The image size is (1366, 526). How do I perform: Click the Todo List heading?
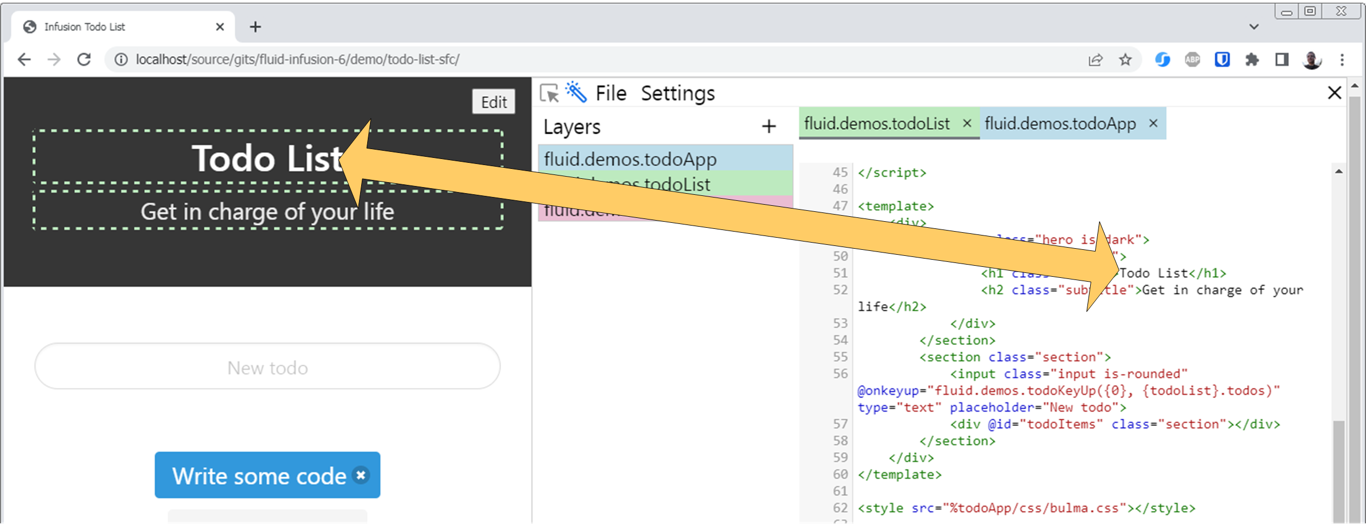(268, 159)
